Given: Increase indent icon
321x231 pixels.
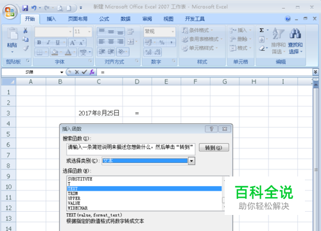Looking at the screenshot, I should [111, 51].
